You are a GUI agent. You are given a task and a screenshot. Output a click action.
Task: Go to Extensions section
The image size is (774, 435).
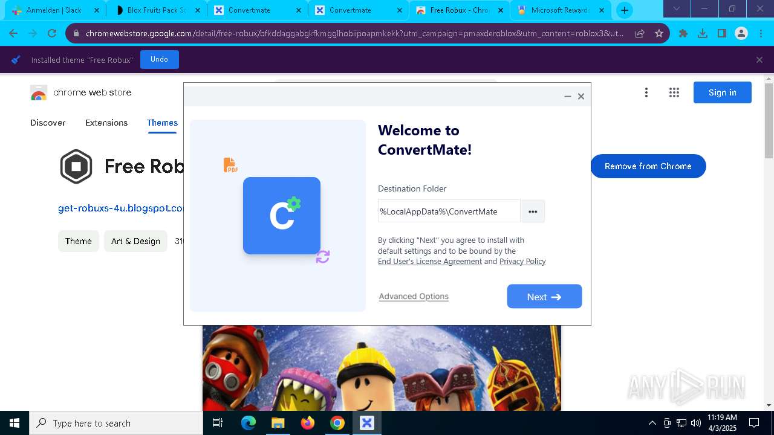[106, 123]
